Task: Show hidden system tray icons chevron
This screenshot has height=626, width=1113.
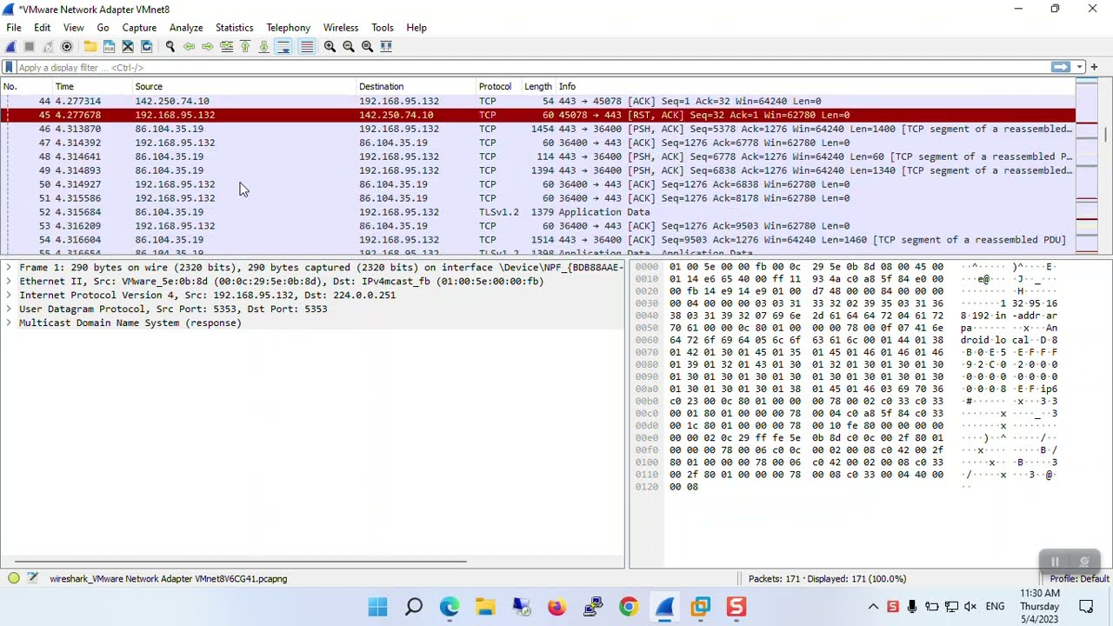Action: tap(873, 607)
